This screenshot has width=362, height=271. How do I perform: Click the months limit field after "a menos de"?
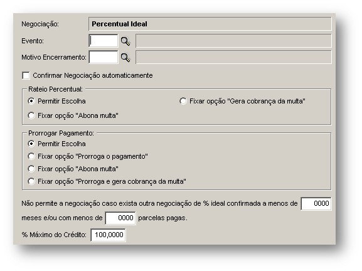pyautogui.click(x=316, y=203)
